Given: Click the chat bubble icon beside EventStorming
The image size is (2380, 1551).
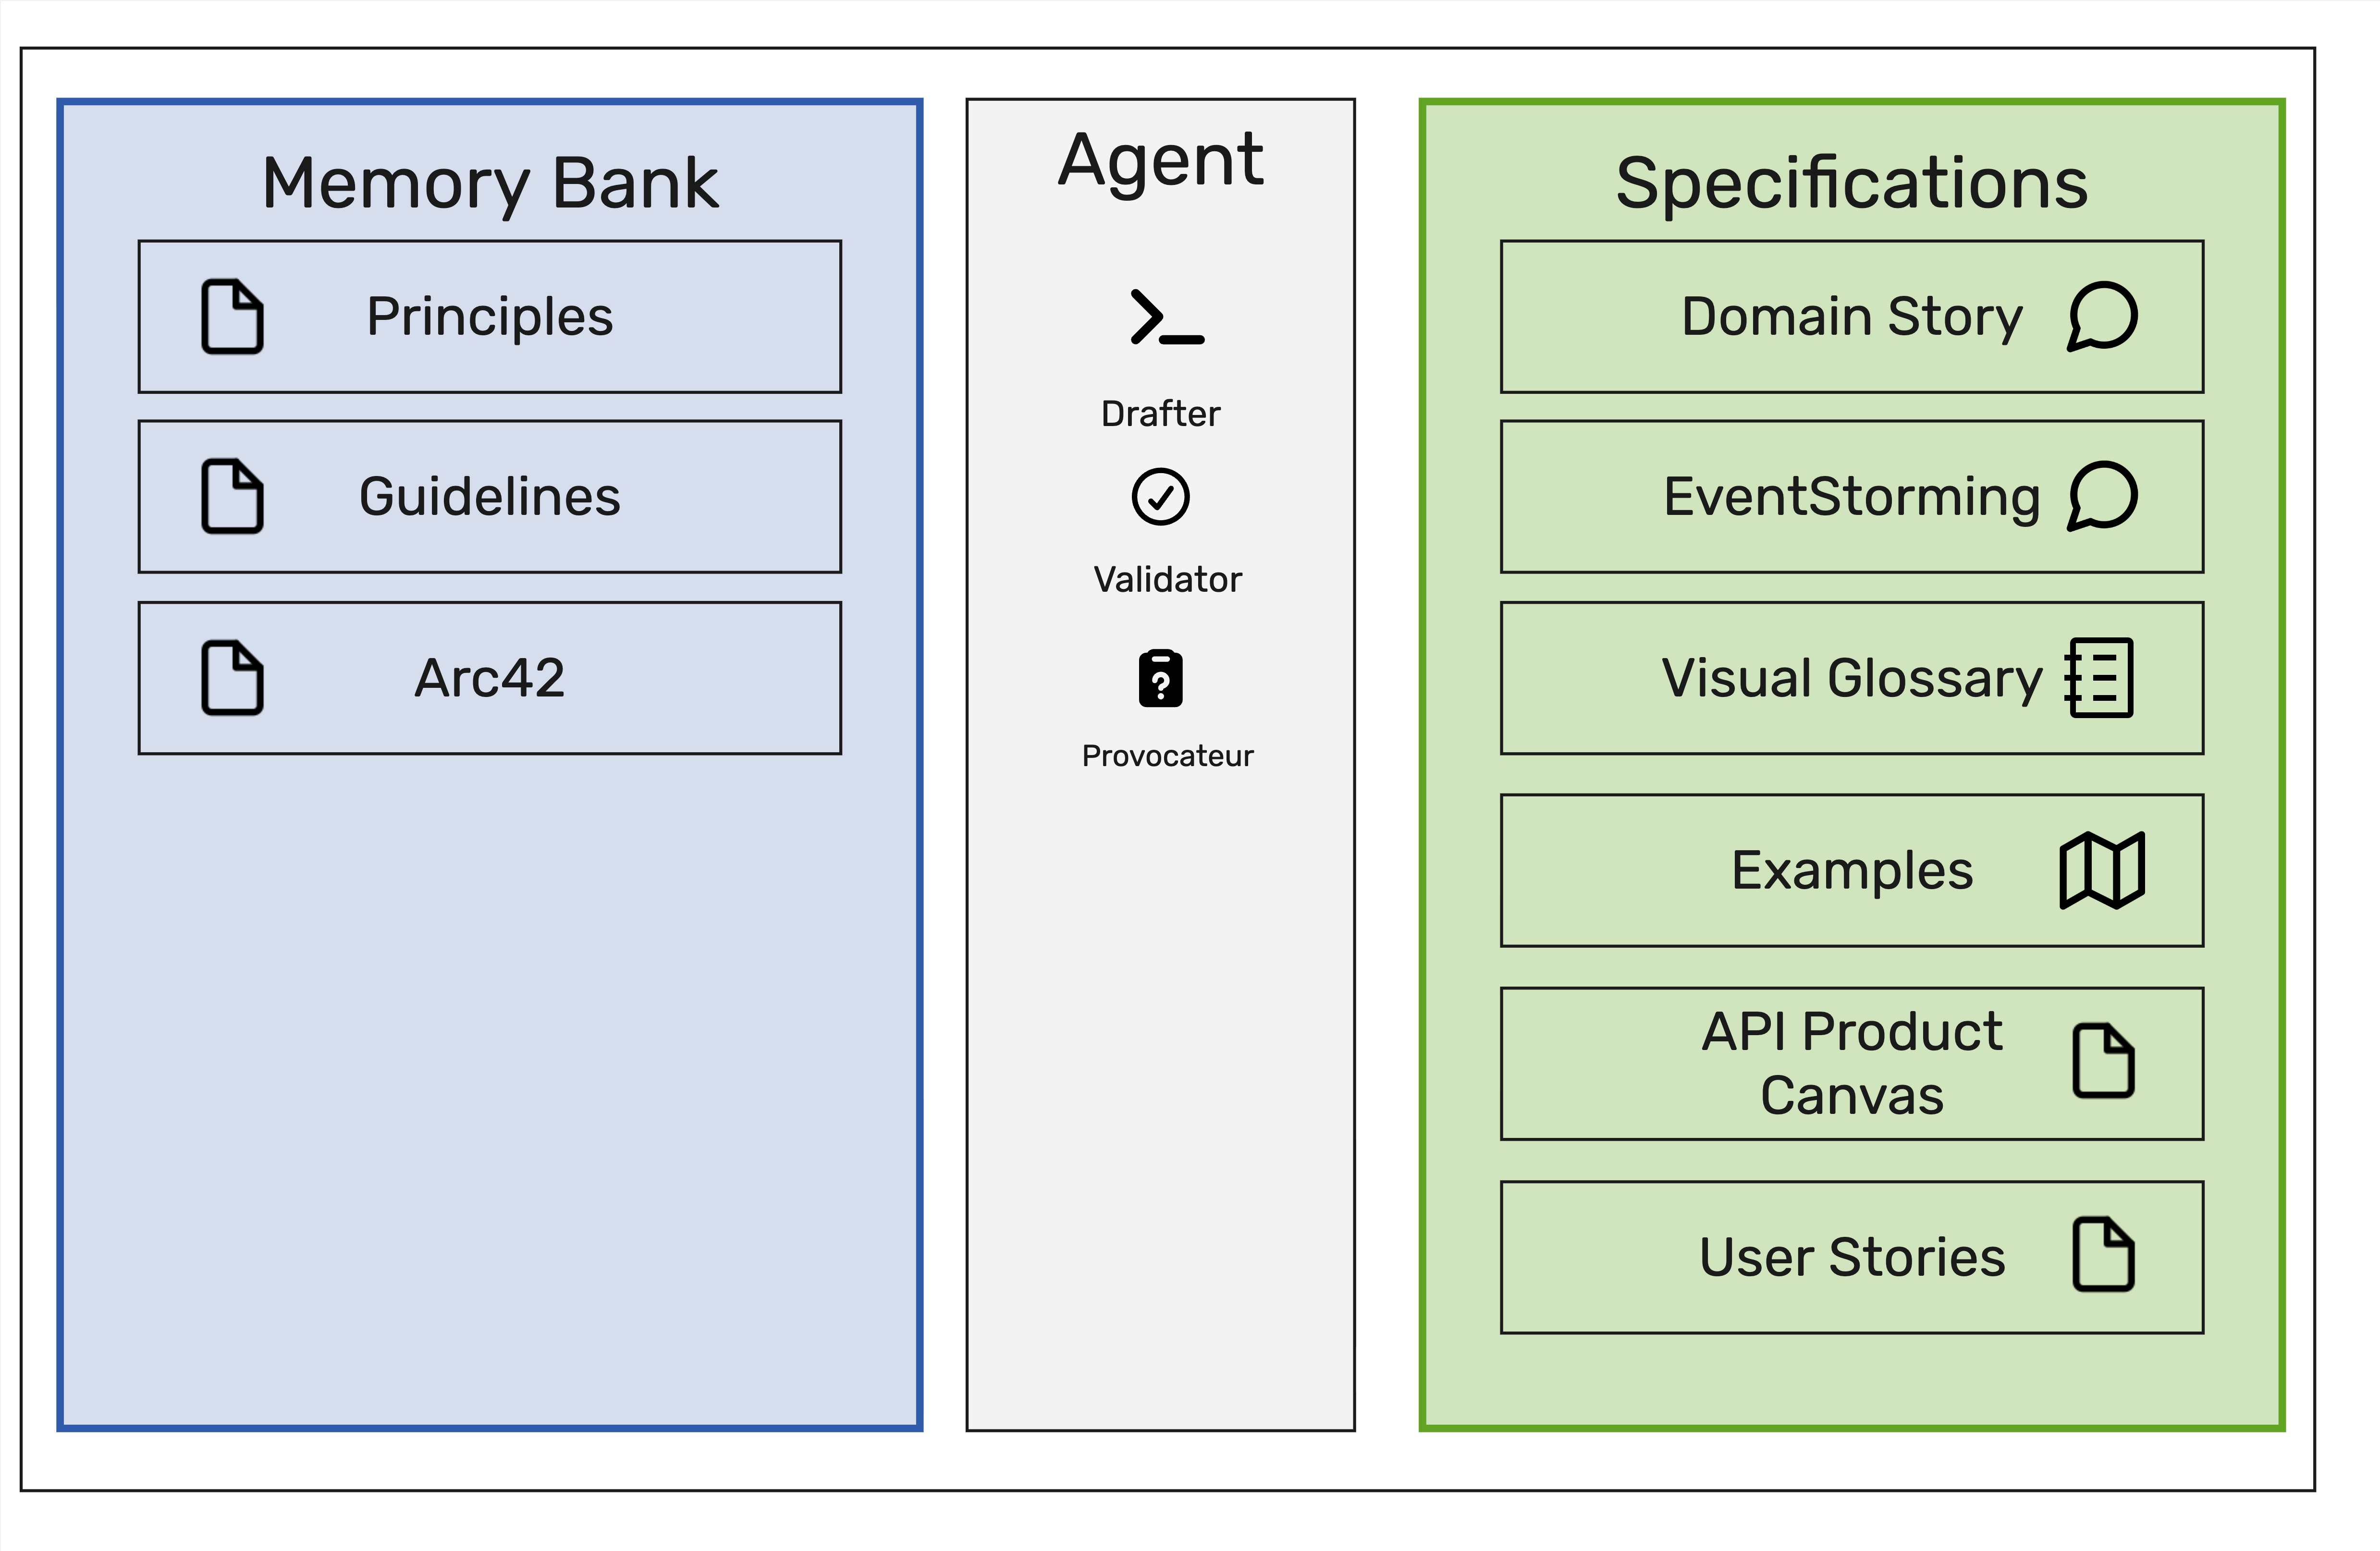Looking at the screenshot, I should click(2102, 495).
